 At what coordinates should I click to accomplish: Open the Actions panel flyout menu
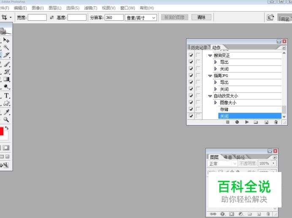tap(284, 48)
